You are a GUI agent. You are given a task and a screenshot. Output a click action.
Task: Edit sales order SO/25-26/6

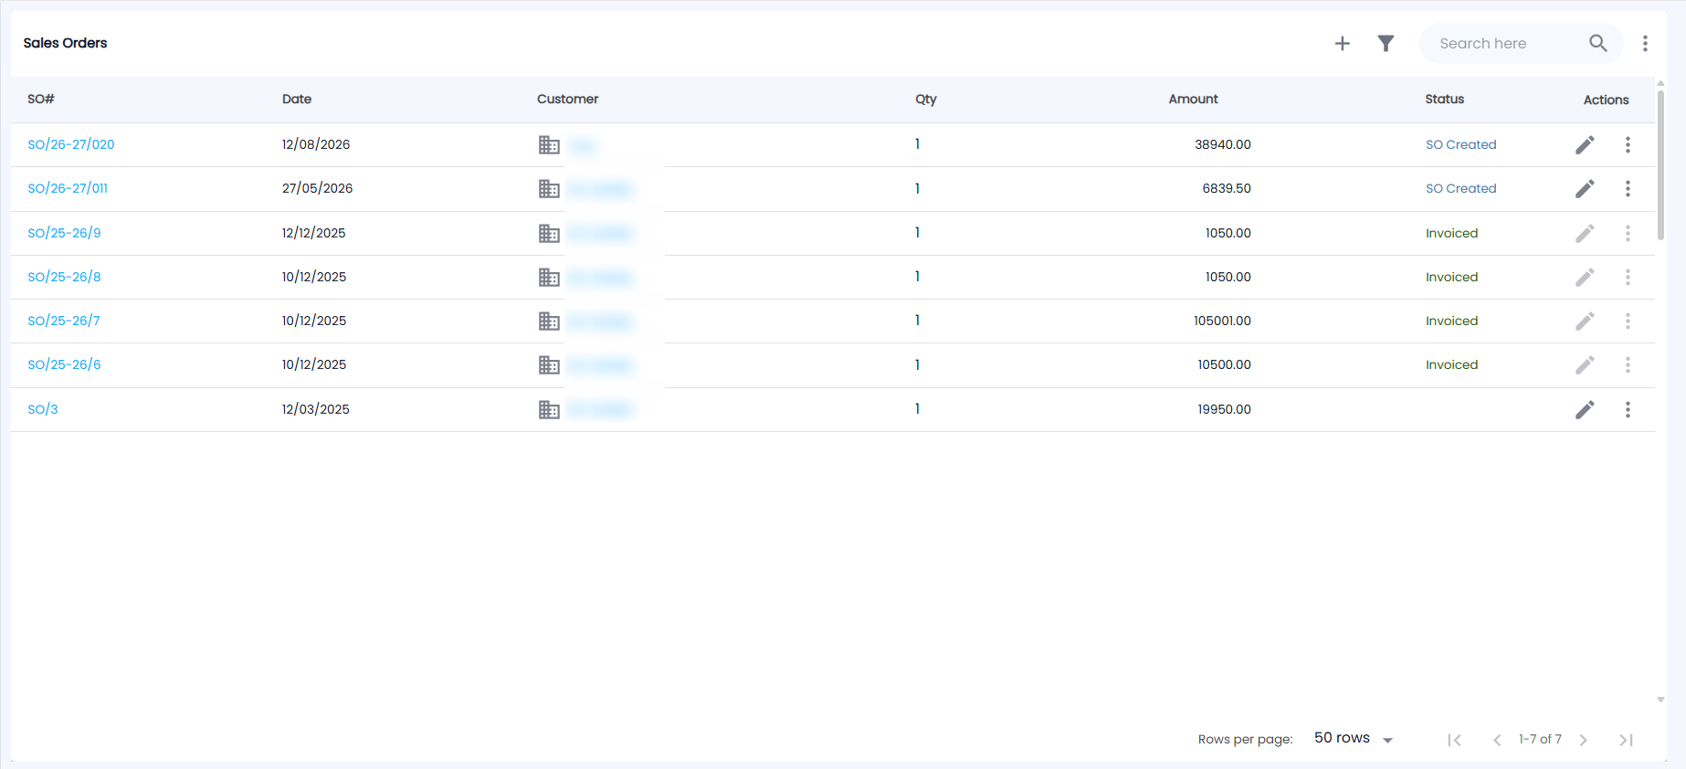click(x=1585, y=364)
